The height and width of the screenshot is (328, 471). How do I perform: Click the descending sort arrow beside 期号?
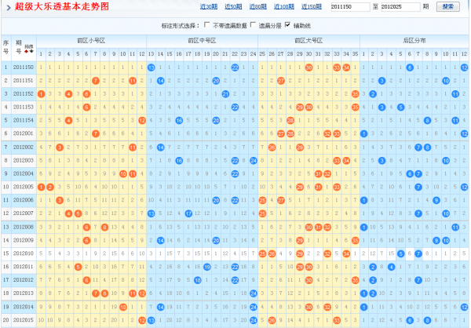point(31,52)
